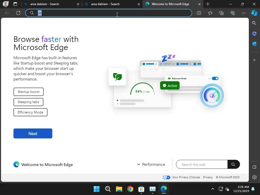Click the Sleeping tabs button
The width and height of the screenshot is (260, 195).
tap(28, 102)
